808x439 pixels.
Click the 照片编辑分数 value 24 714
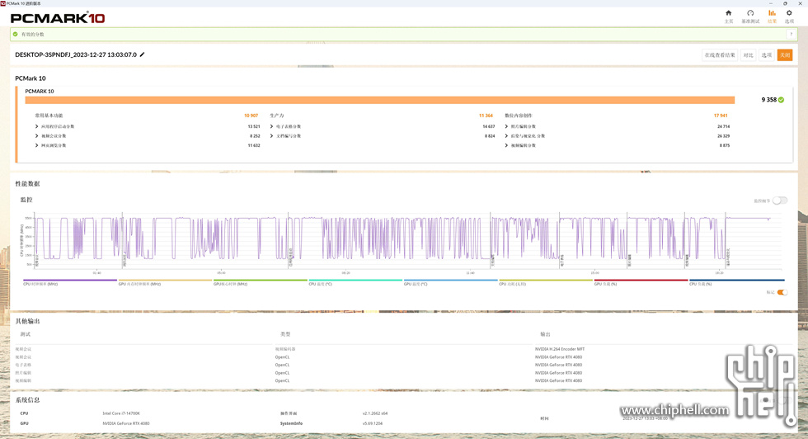[x=723, y=126]
